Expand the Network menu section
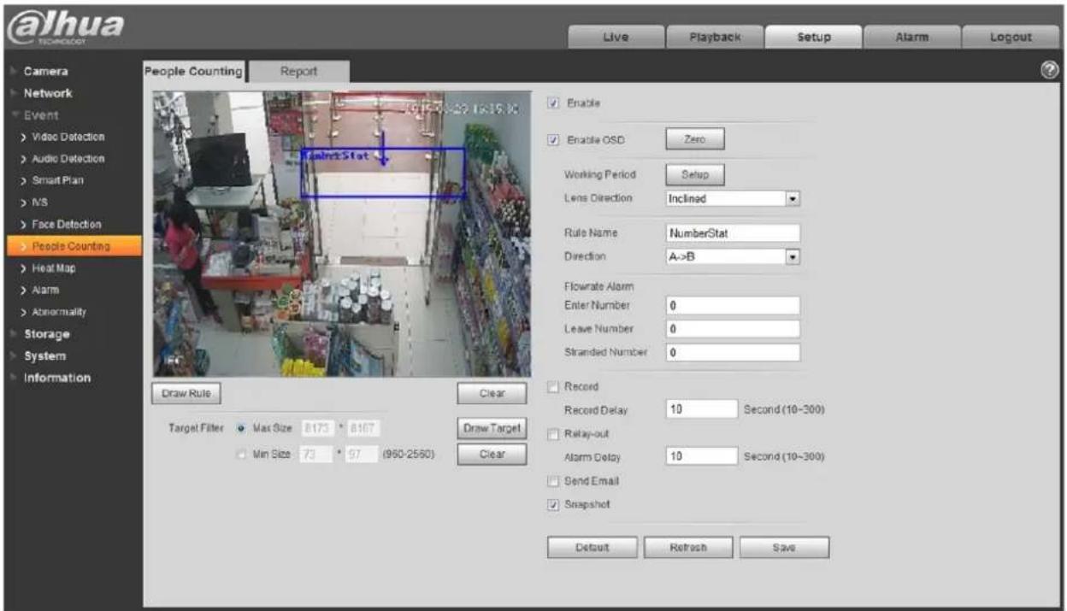This screenshot has height=611, width=1067. (48, 93)
